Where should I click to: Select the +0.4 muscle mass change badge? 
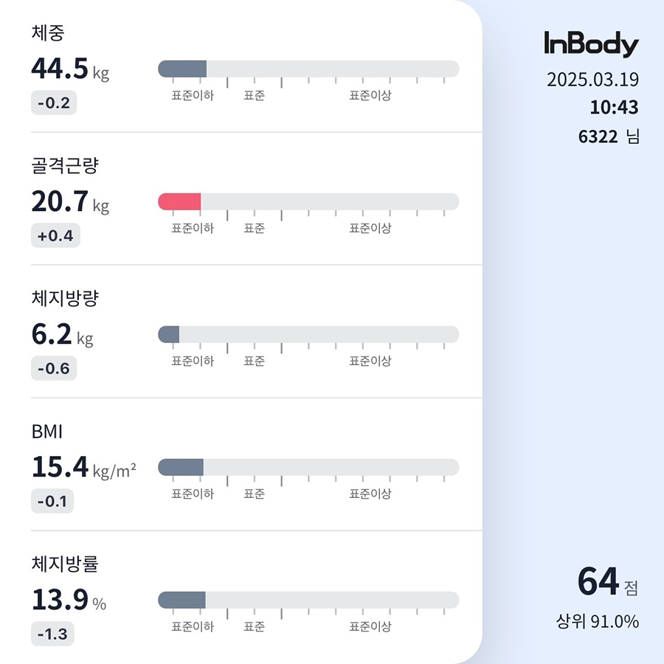(x=55, y=236)
